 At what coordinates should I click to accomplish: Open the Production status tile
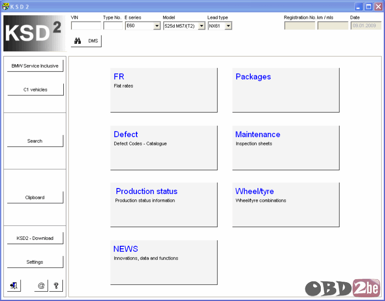click(164, 205)
